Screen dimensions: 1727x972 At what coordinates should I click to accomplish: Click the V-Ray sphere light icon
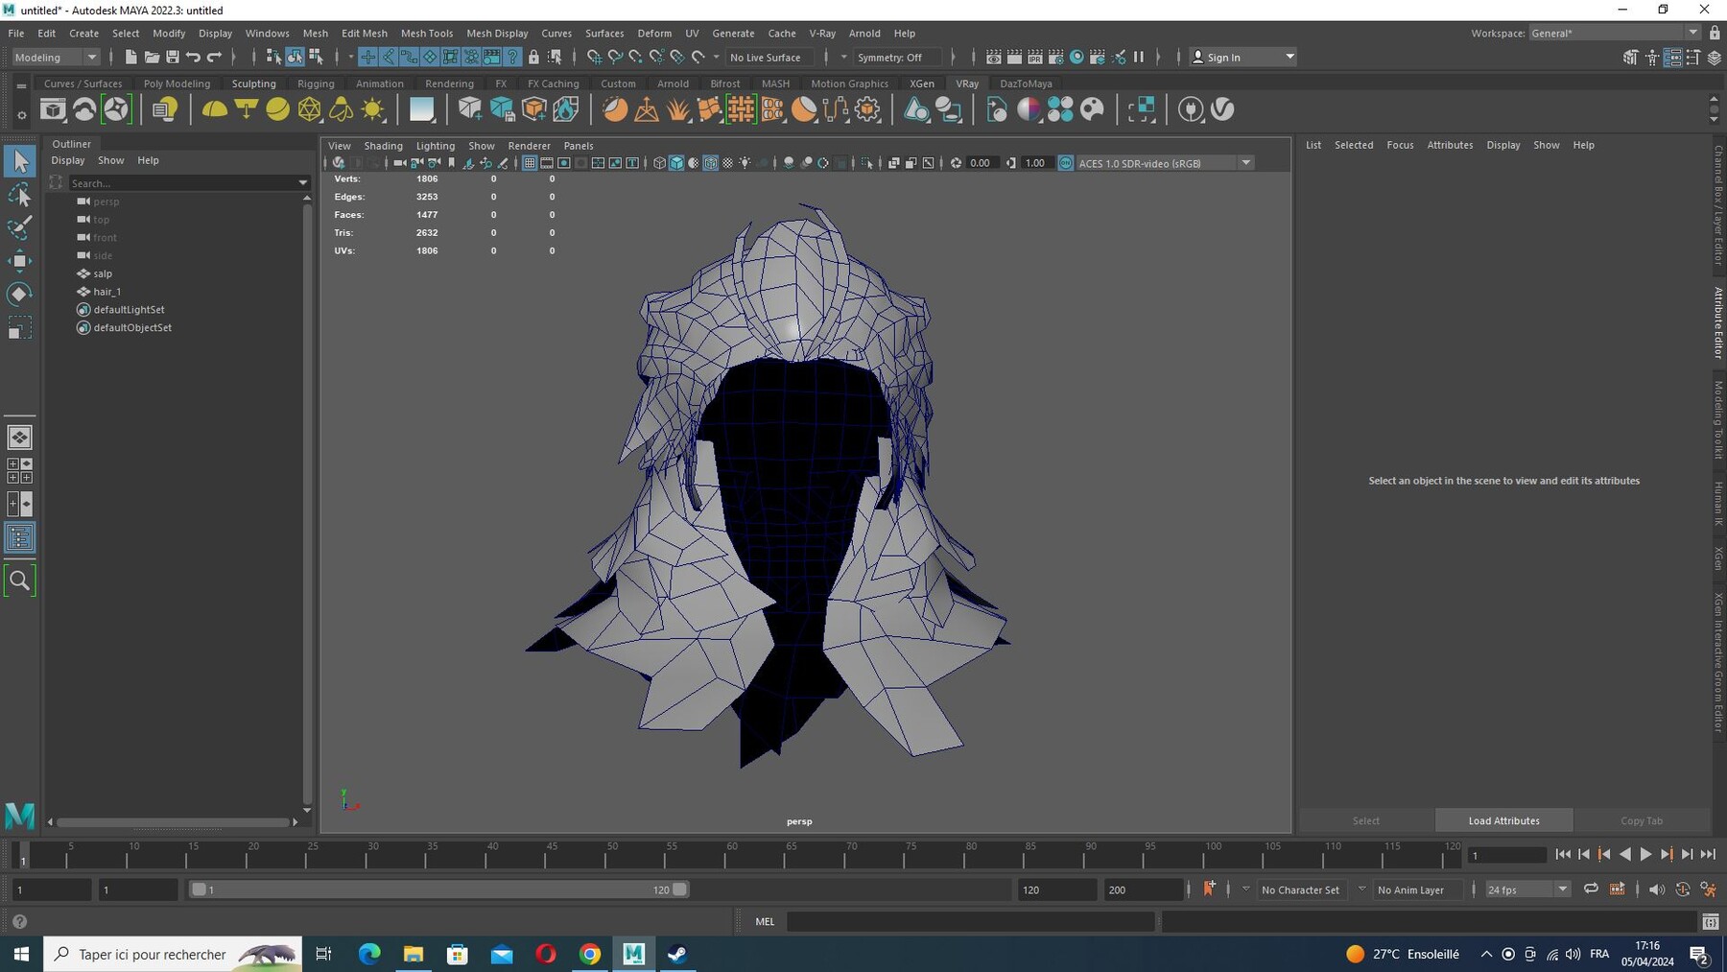pos(277,109)
